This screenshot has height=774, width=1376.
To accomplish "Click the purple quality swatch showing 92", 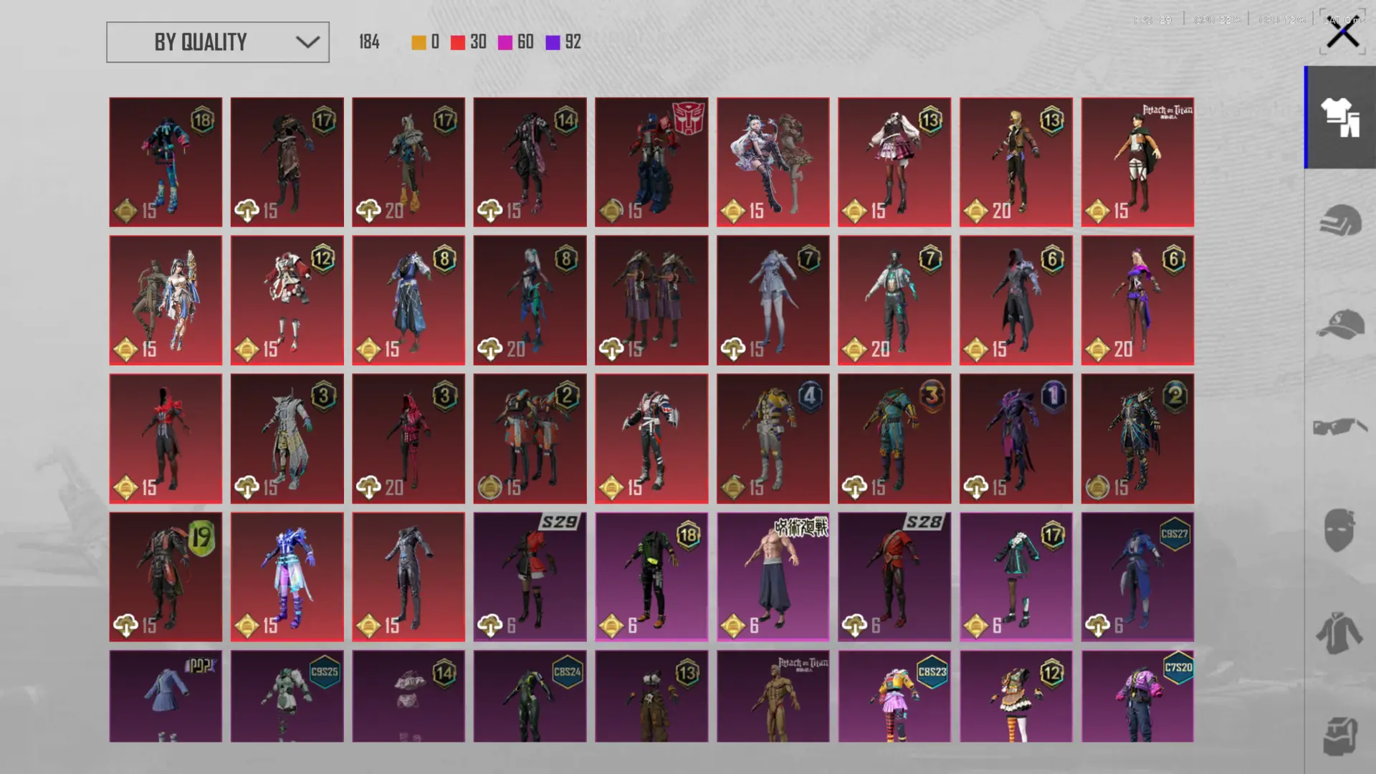I will click(553, 43).
